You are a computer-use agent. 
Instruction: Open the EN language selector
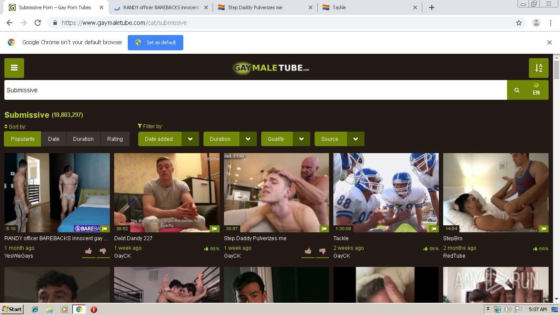tap(536, 90)
